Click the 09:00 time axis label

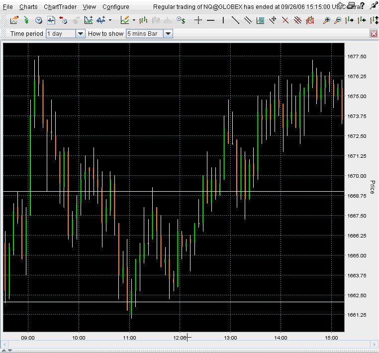tap(28, 338)
